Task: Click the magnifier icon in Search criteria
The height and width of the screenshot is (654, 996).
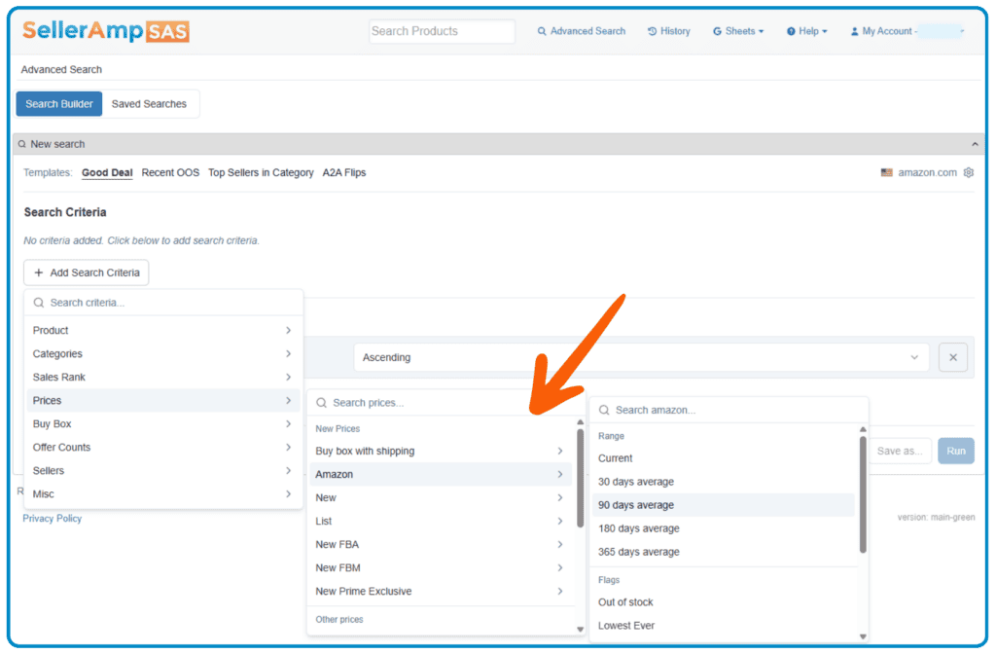Action: pyautogui.click(x=39, y=304)
